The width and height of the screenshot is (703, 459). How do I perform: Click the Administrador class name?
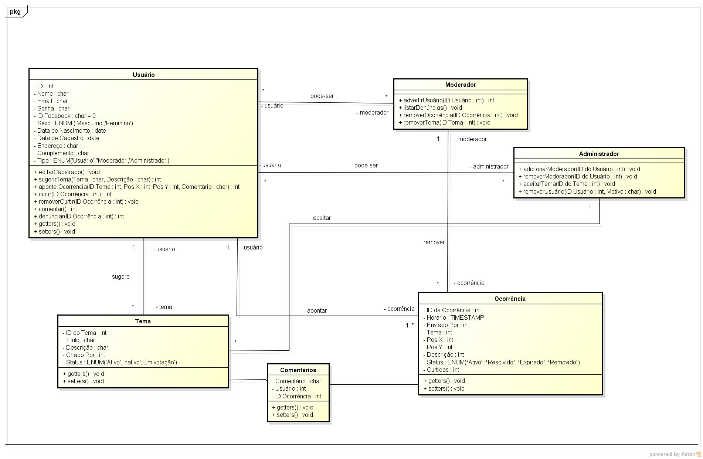(x=598, y=154)
